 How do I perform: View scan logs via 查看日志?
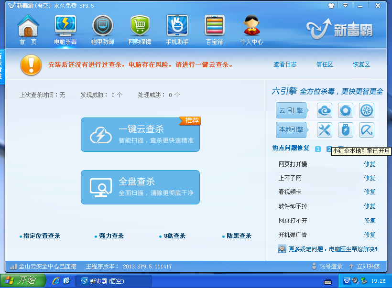coord(285,64)
